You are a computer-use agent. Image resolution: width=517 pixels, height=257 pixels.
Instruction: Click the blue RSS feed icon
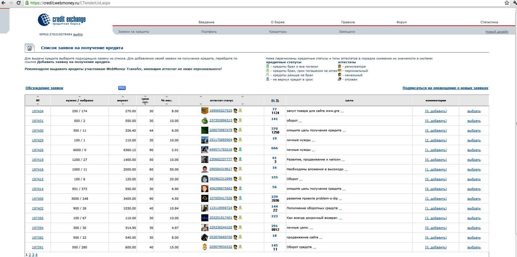coord(122,88)
